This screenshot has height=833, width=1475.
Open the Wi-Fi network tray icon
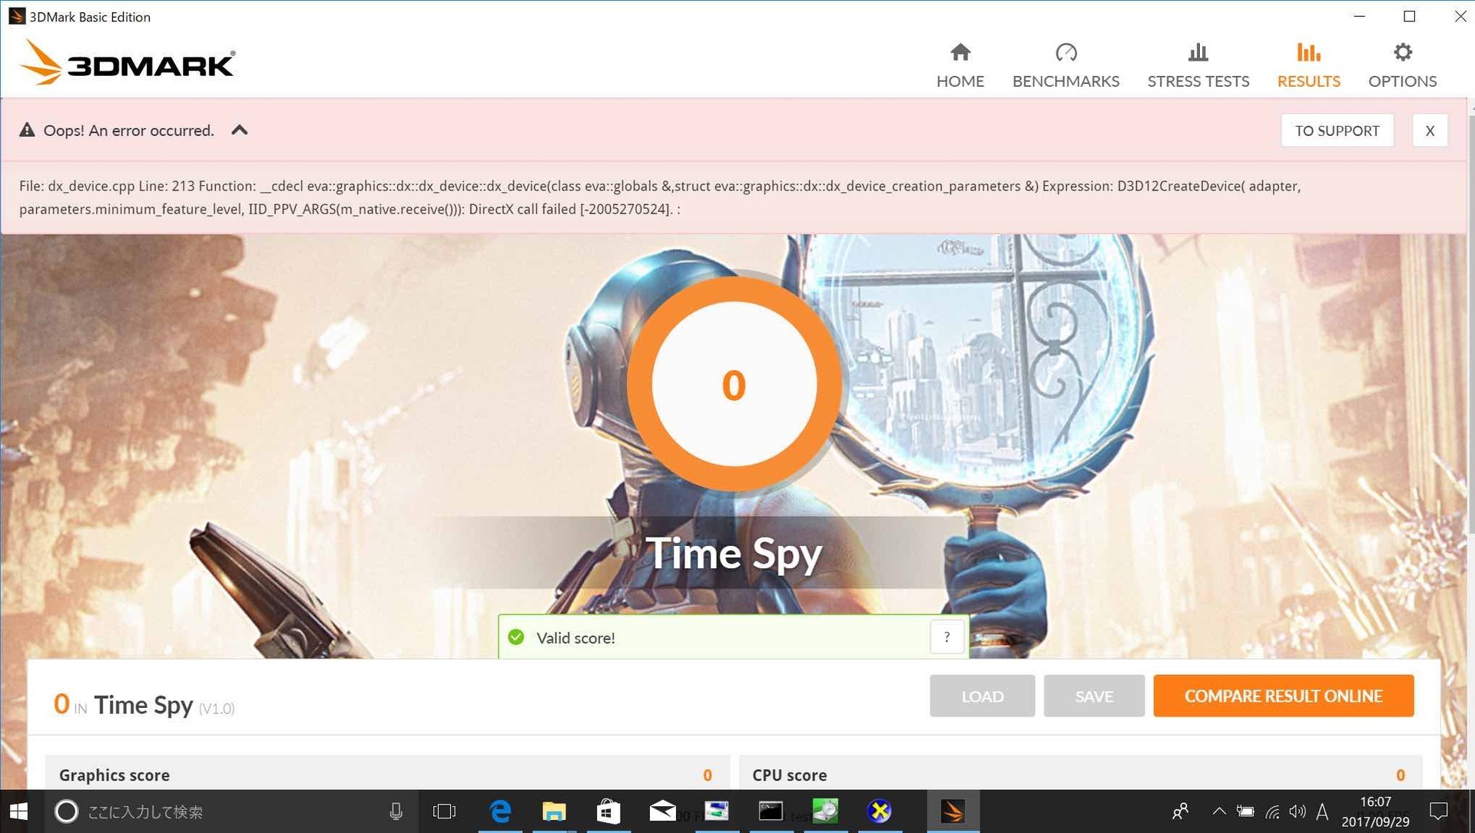point(1272,812)
